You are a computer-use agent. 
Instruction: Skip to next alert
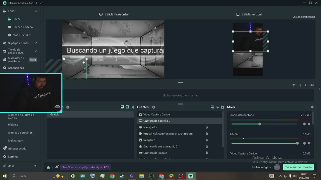(x=306, y=85)
